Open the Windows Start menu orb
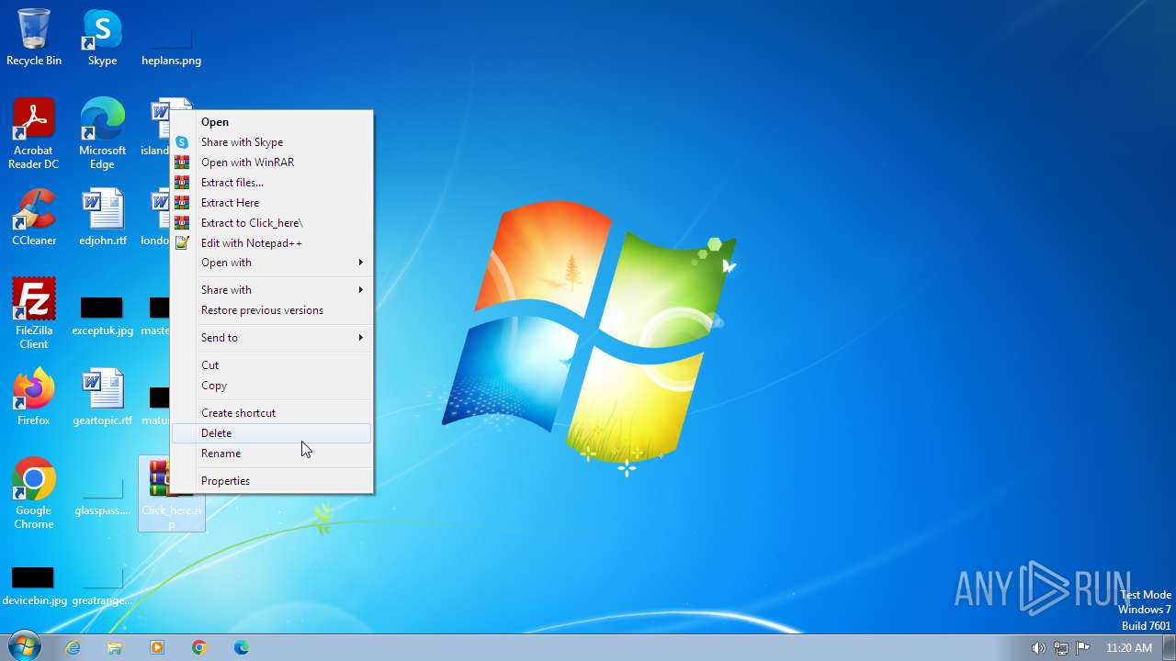 [23, 647]
